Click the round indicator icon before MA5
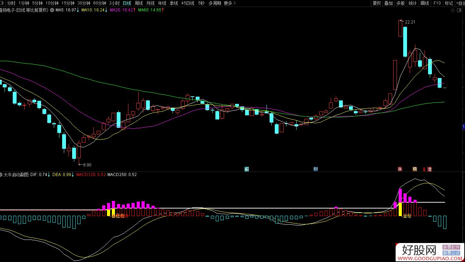The height and width of the screenshot is (262, 465). coord(52,10)
